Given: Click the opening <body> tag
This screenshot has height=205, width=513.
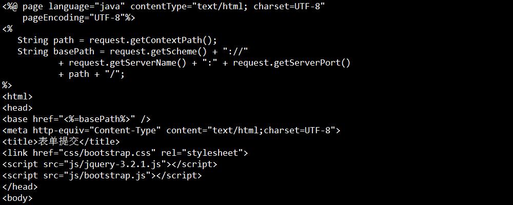Looking at the screenshot, I should point(17,198).
